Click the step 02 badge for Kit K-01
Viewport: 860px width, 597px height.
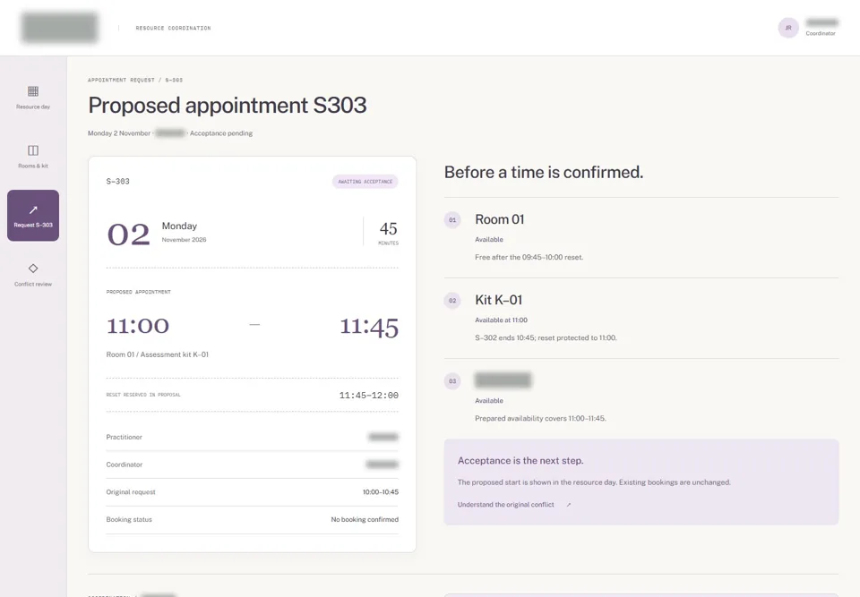451,301
